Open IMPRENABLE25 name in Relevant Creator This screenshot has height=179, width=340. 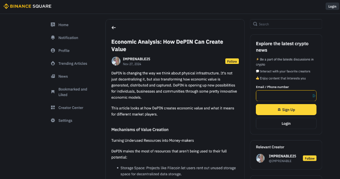(282, 156)
